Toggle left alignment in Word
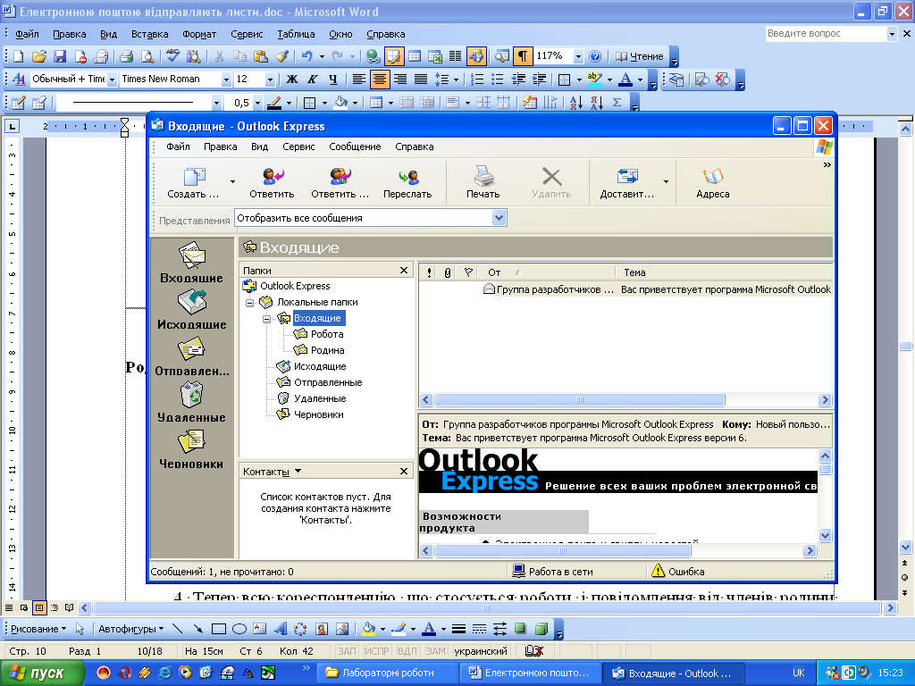This screenshot has width=915, height=686. [x=359, y=79]
